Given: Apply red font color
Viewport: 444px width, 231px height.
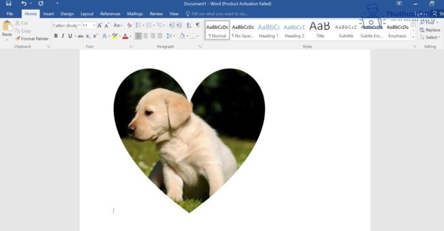Looking at the screenshot, I should coord(125,36).
